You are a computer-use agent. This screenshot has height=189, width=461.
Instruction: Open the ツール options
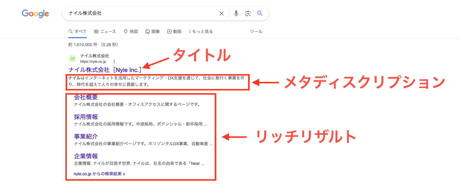click(x=256, y=32)
